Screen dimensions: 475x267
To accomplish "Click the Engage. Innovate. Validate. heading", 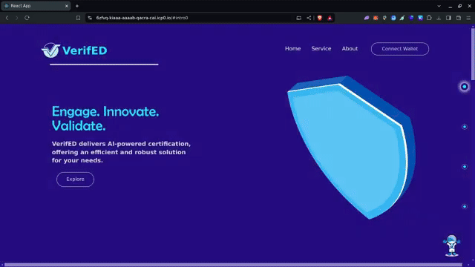I will click(x=105, y=119).
